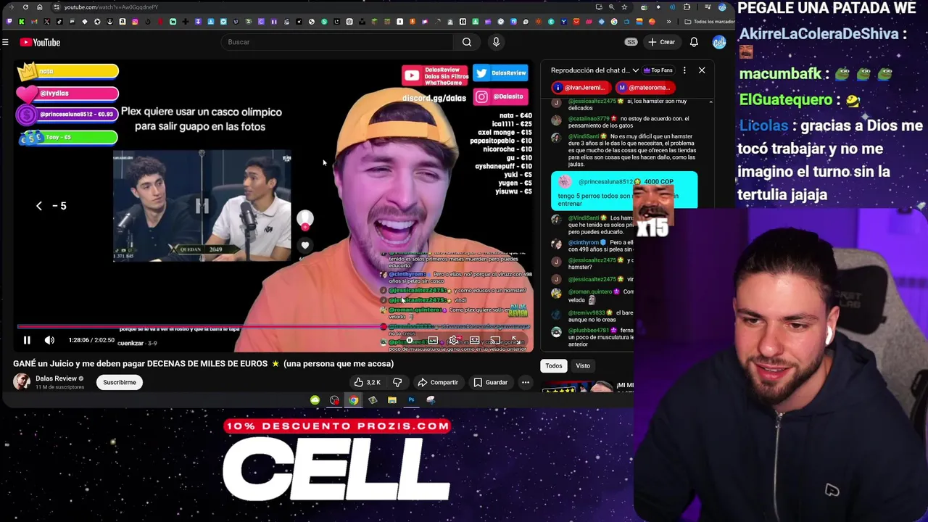The width and height of the screenshot is (928, 522).
Task: Open the Crear menu
Action: click(661, 42)
